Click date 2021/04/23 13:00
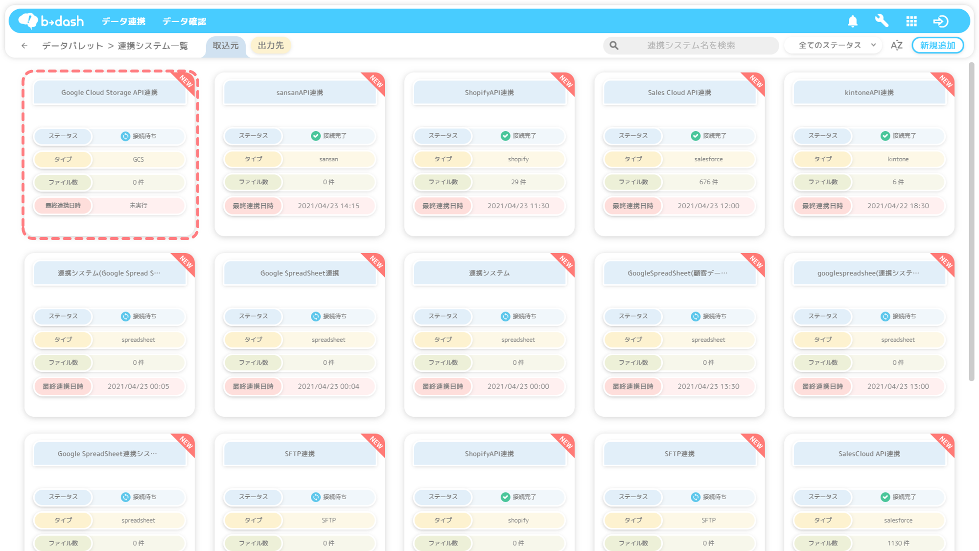 [x=898, y=386]
